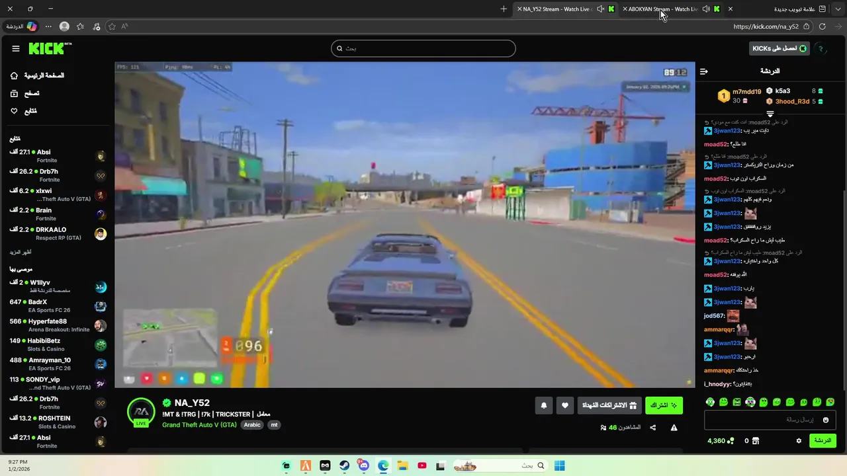Toggle follow heart for NA_Y52
This screenshot has height=476, width=847.
[x=564, y=405]
